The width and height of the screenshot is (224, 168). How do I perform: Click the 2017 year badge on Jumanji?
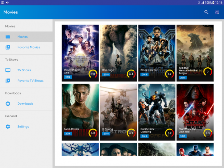[x=183, y=77]
